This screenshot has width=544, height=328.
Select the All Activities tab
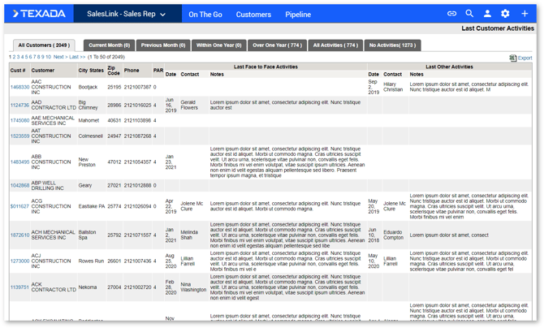point(335,45)
